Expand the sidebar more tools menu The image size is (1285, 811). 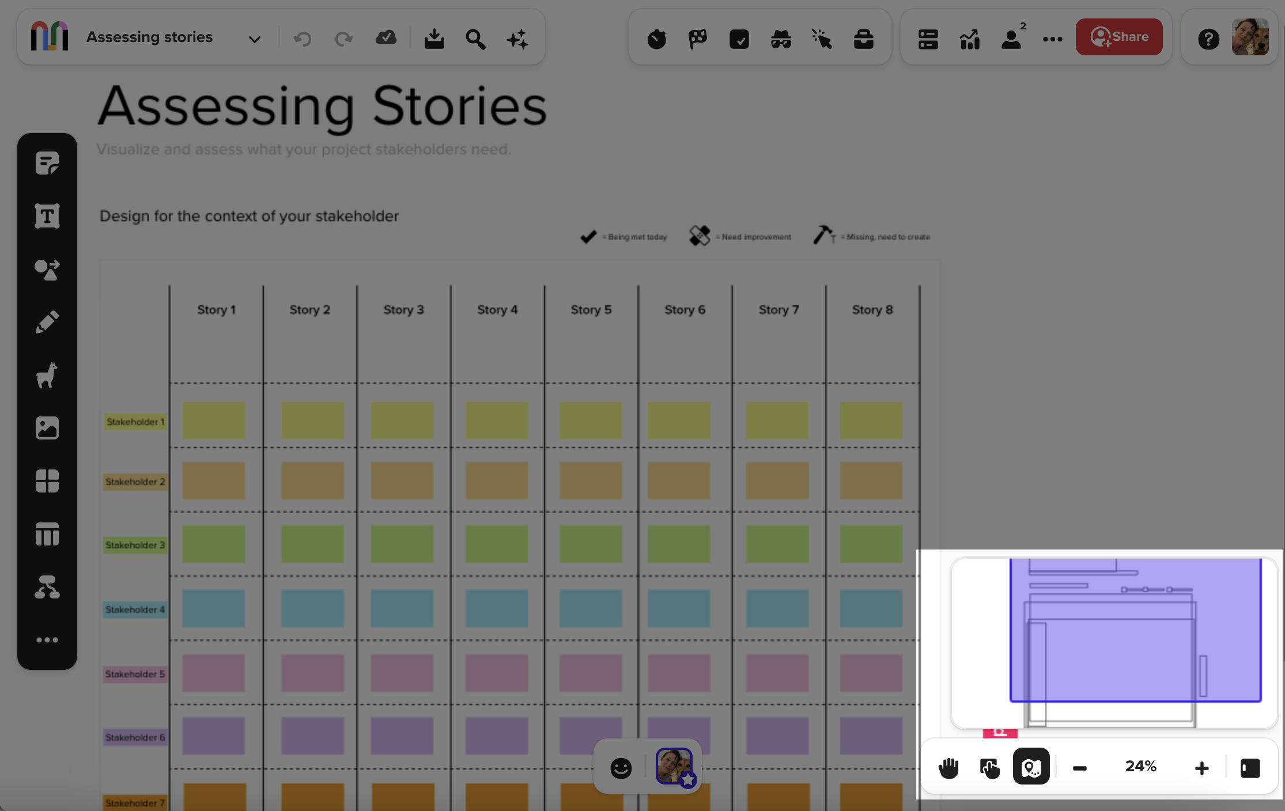(47, 639)
